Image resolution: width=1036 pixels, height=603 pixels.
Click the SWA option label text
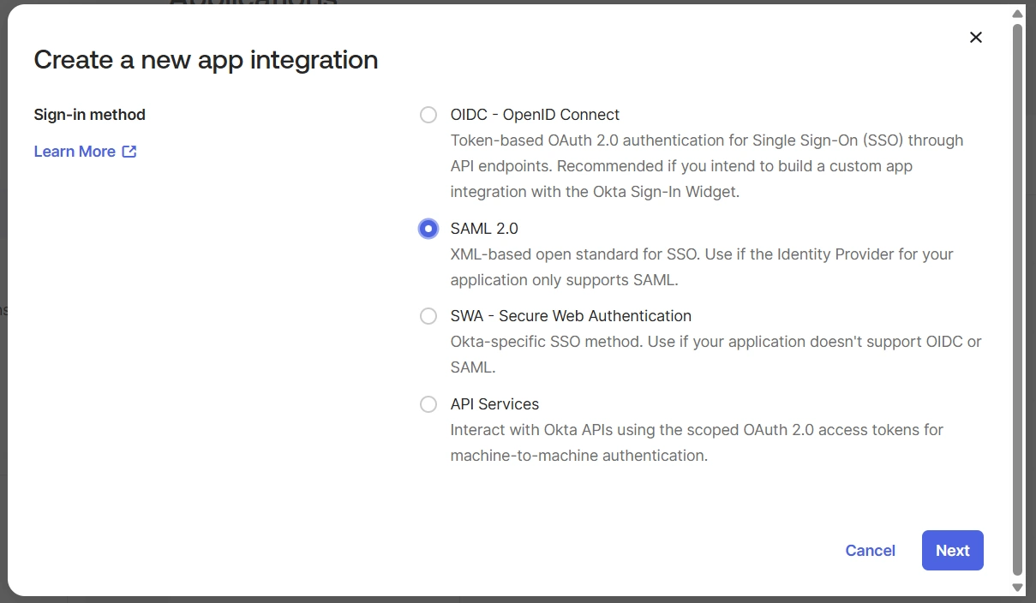(571, 315)
